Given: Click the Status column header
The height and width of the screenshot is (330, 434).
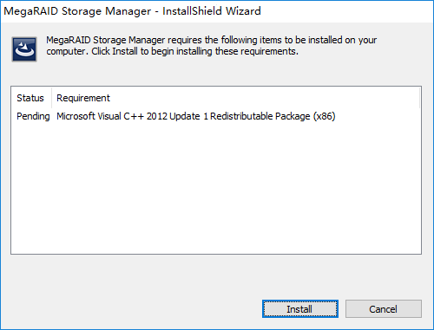Looking at the screenshot, I should coord(30,98).
